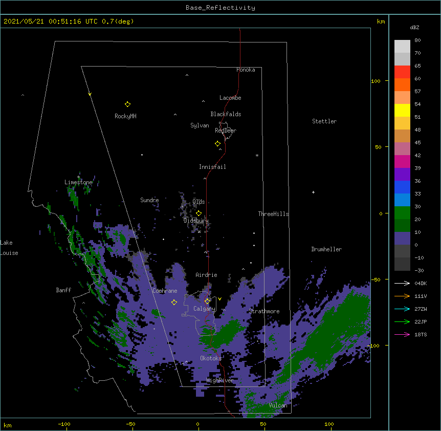Click the RockyMH label
This screenshot has width=441, height=431.
pos(125,116)
